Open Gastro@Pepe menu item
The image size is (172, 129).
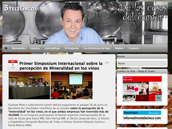point(52,48)
